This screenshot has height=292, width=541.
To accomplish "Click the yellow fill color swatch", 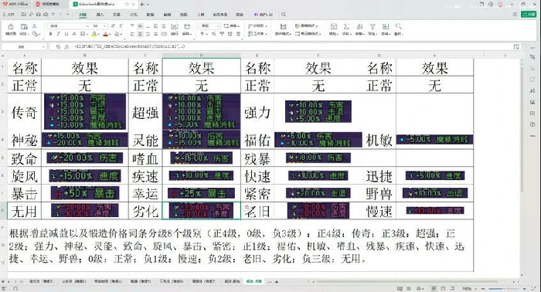I will pos(94,34).
